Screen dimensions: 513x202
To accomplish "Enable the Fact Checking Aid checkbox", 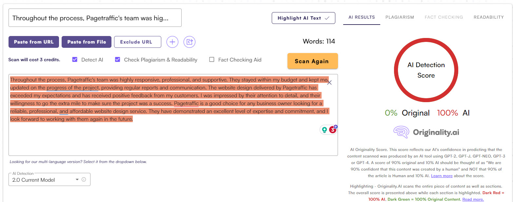I will pos(212,60).
